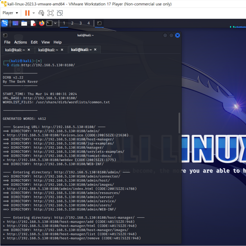Close the terminal window

coord(178,35)
